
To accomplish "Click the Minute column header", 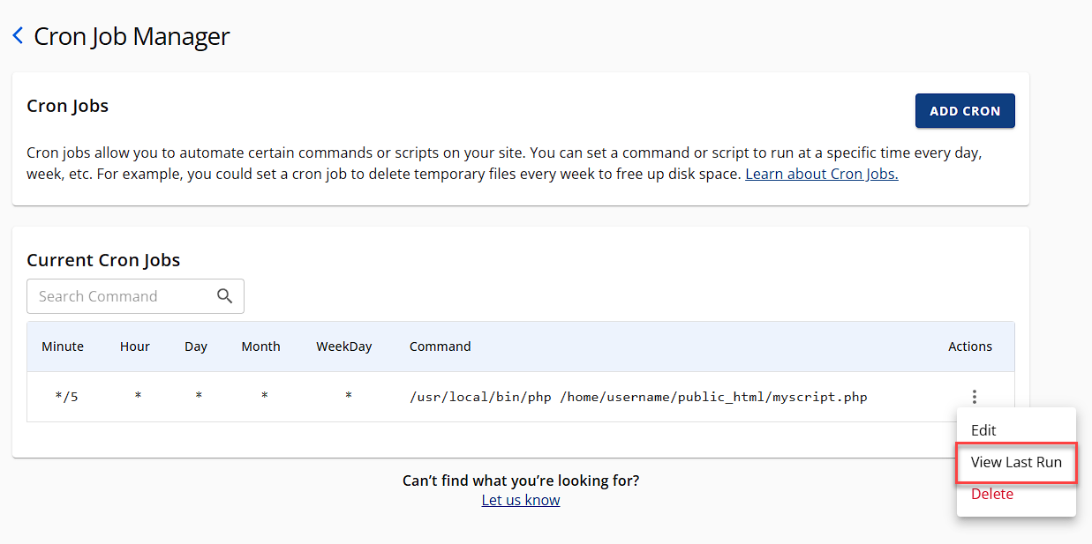I will 63,347.
